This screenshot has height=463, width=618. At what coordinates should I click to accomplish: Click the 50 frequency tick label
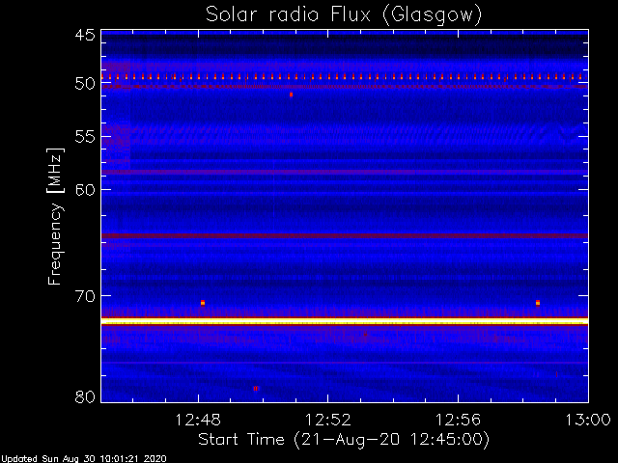(85, 84)
